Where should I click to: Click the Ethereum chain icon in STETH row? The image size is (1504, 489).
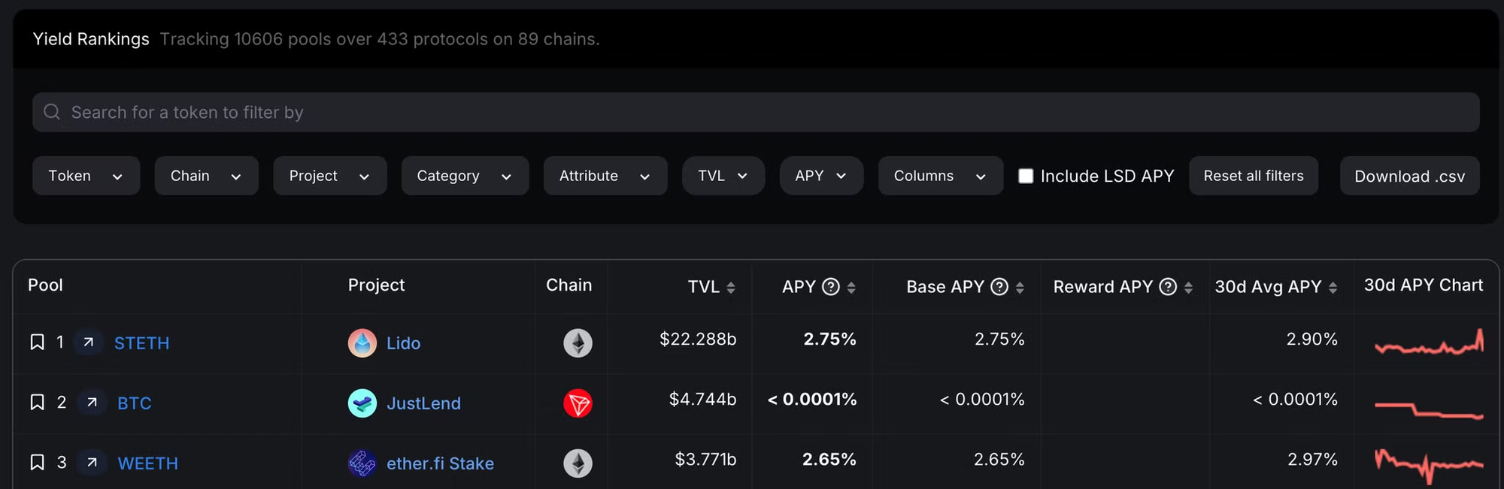578,343
